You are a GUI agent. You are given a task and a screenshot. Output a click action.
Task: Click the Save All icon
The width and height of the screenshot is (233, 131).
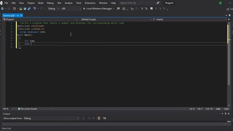coord(29,9)
